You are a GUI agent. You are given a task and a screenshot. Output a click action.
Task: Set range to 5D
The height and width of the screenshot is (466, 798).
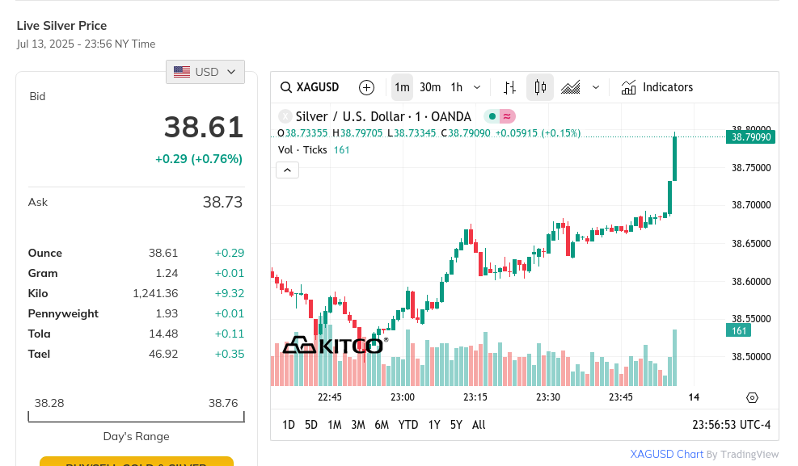click(311, 425)
